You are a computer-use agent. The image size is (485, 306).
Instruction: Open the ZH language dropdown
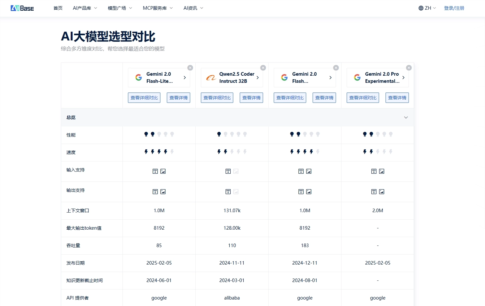tap(427, 8)
